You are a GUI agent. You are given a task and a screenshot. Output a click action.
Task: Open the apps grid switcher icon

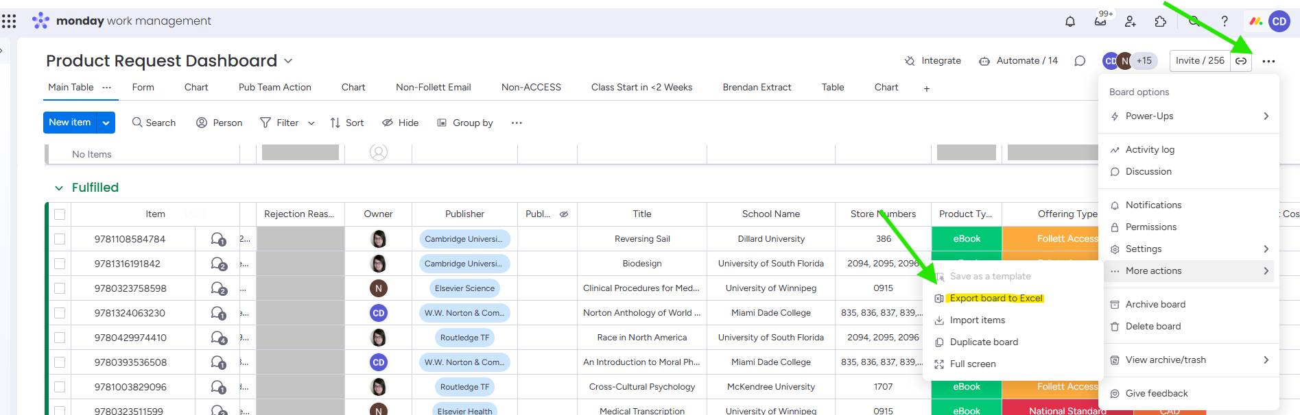[x=9, y=21]
